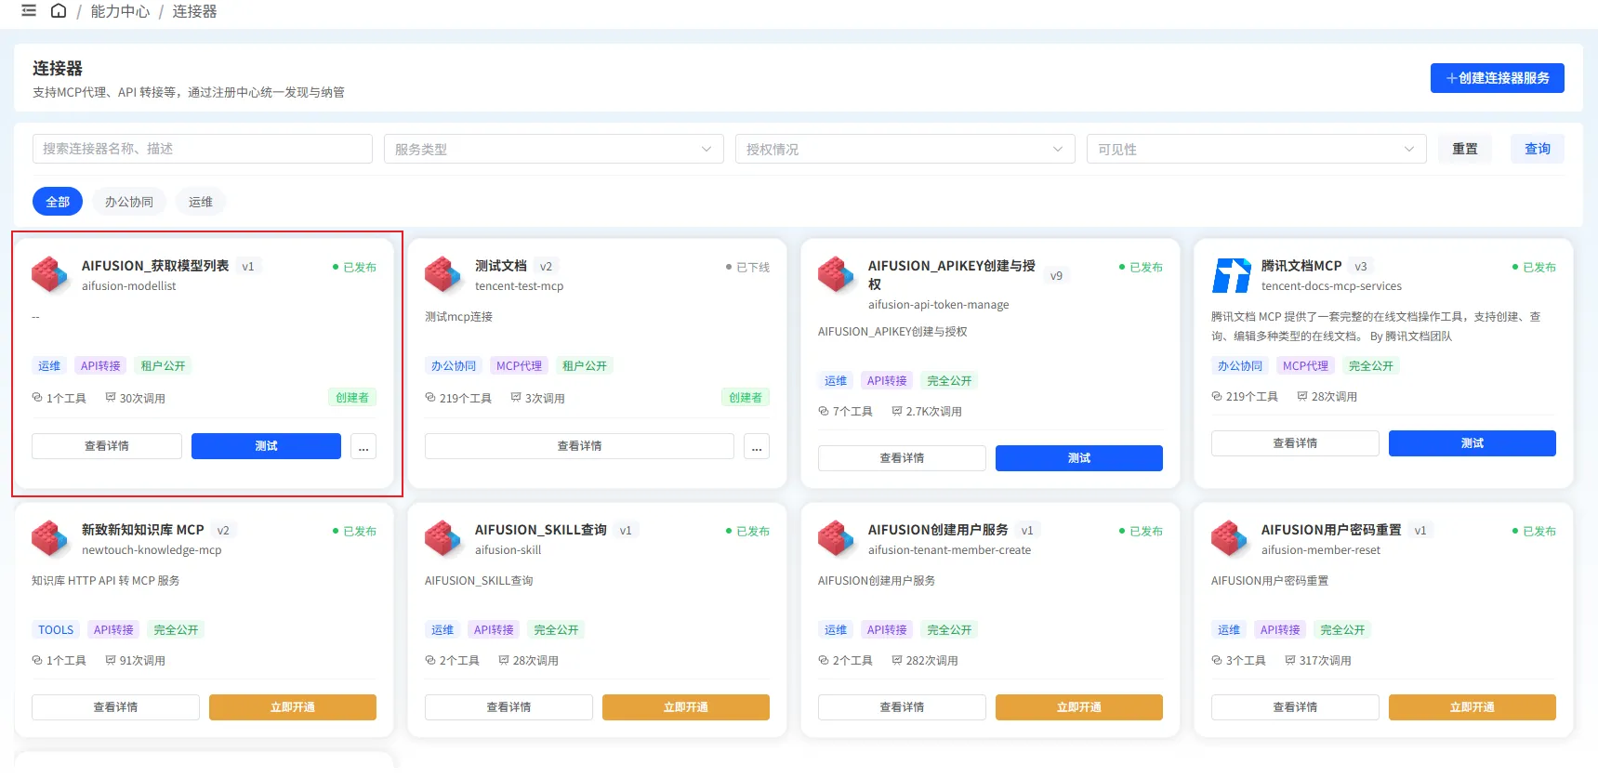Test the AIFUSION_APIKEY创建与授权 connector
The image size is (1598, 778).
point(1079,458)
